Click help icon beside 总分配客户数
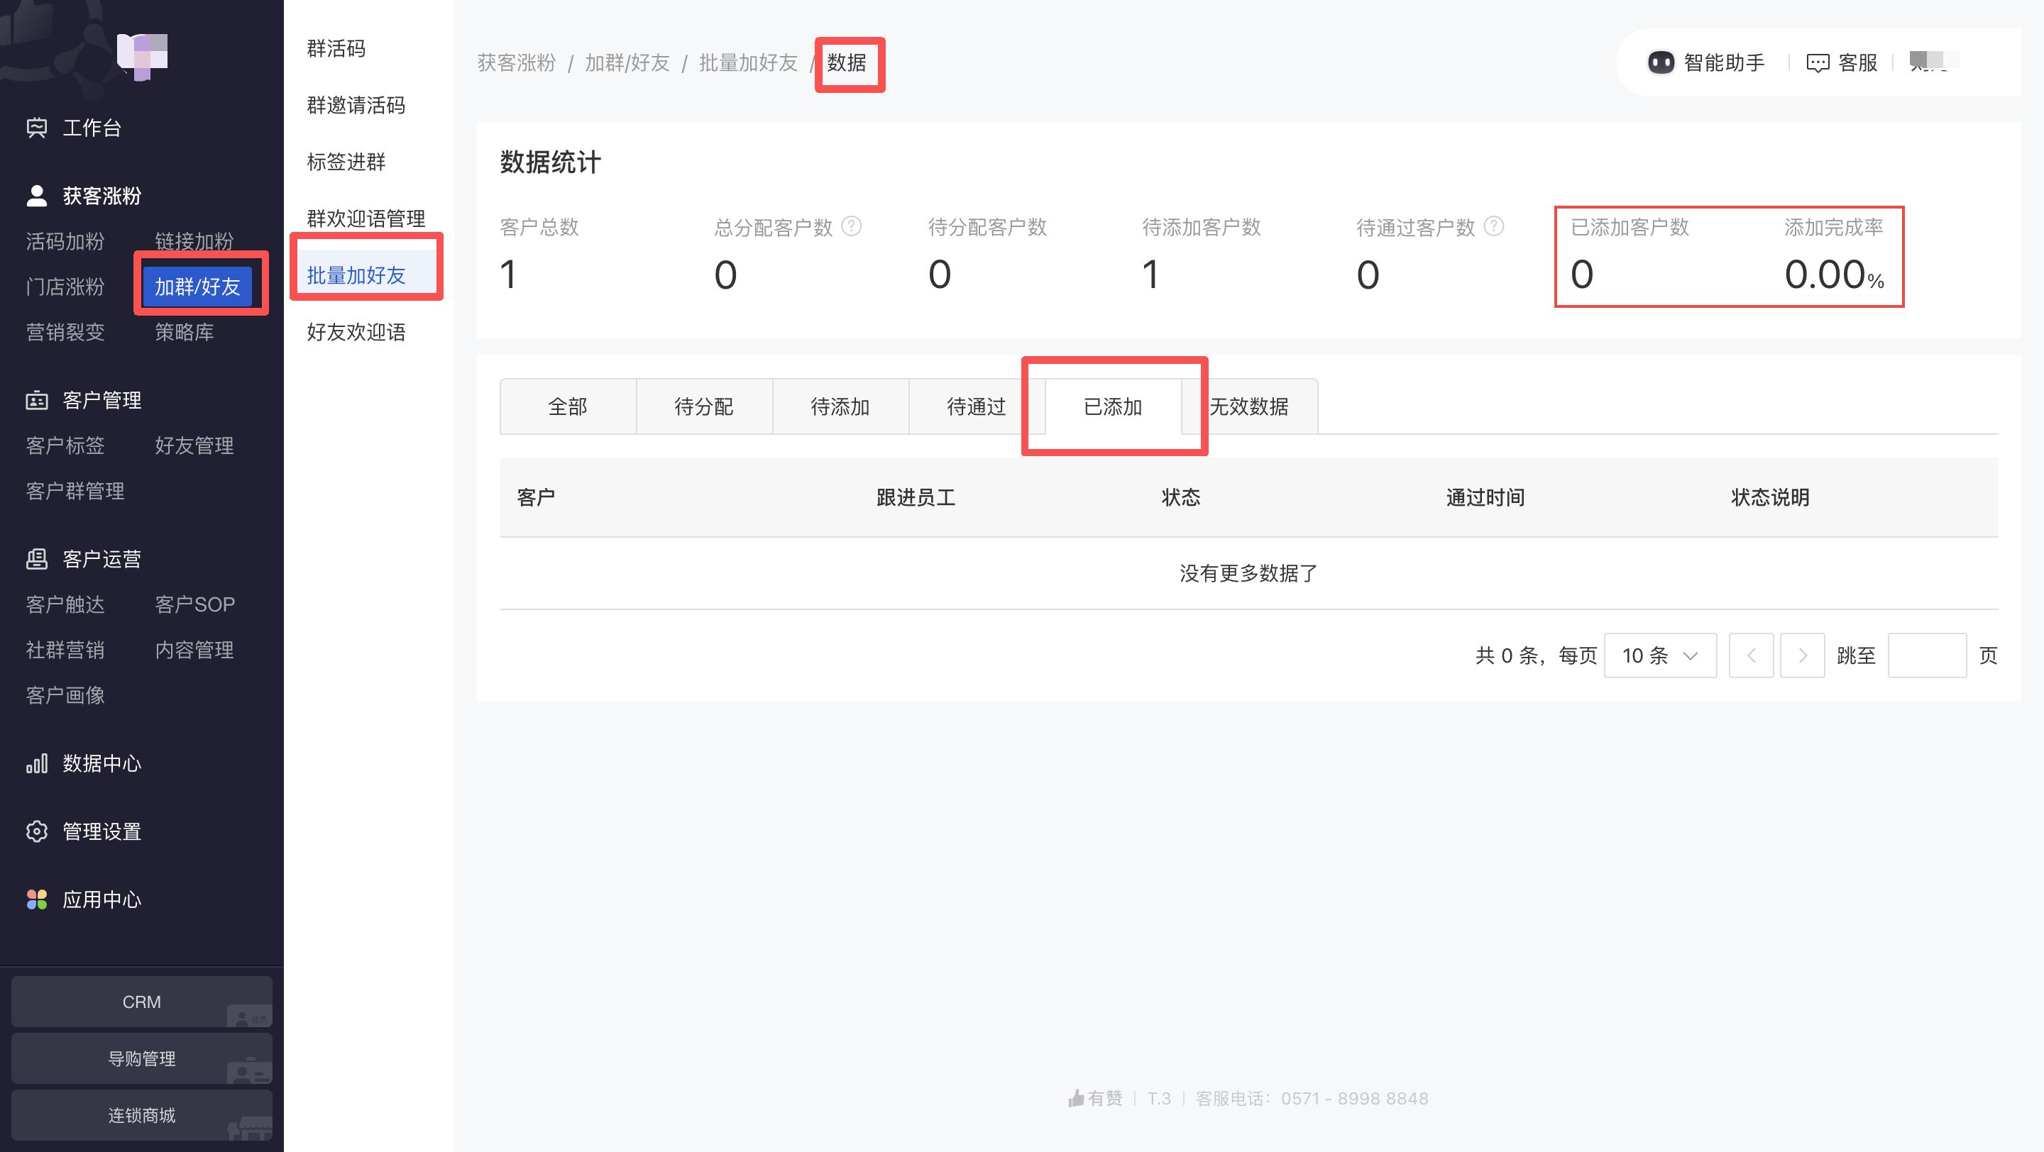The image size is (2044, 1152). pos(852,227)
